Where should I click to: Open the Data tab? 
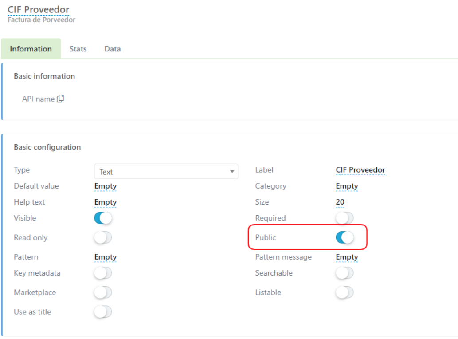[x=113, y=49]
